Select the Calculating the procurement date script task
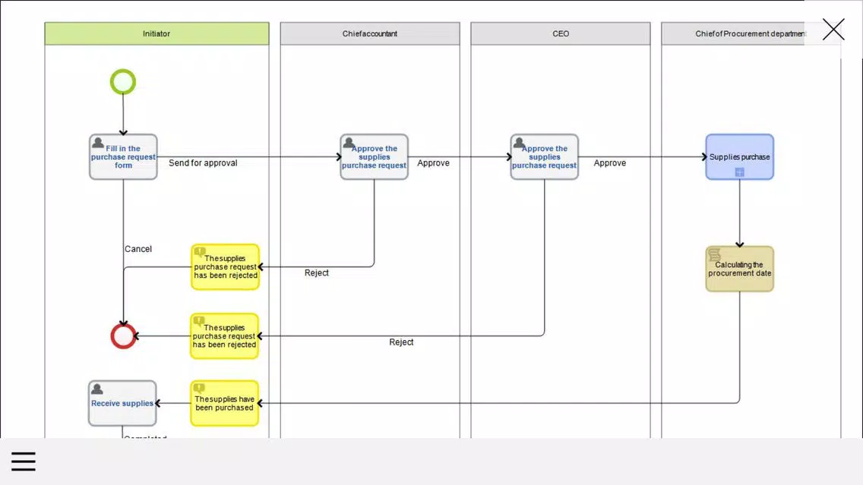863x485 pixels. [740, 269]
